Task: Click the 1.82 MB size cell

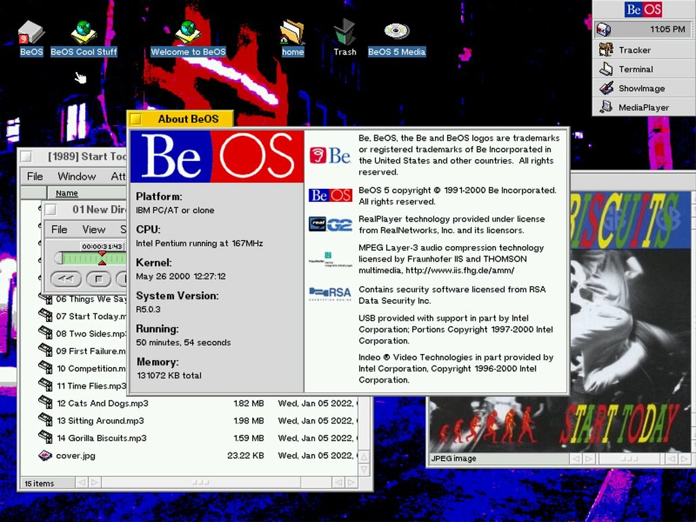Action: tap(249, 403)
